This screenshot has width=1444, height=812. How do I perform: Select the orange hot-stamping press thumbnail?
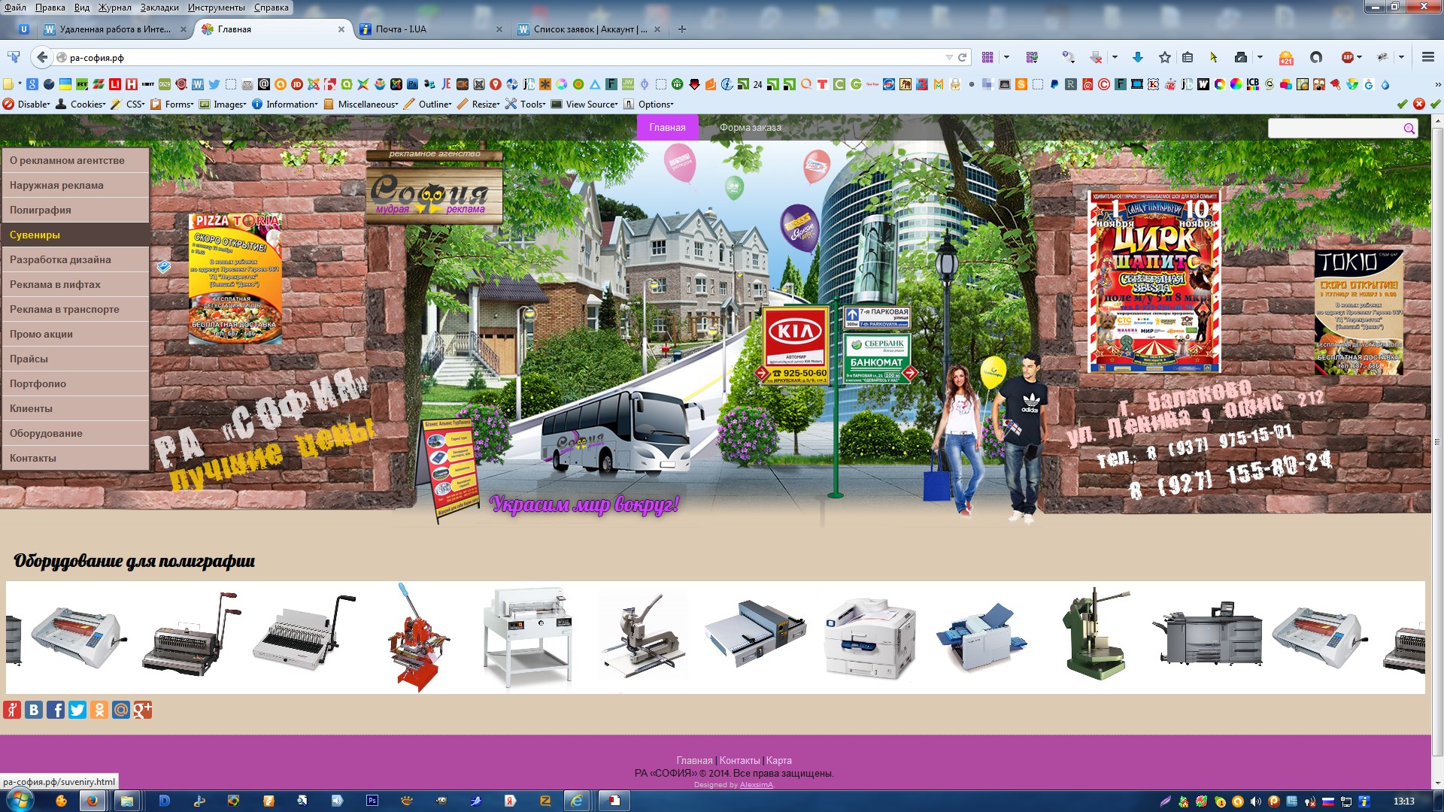(417, 638)
